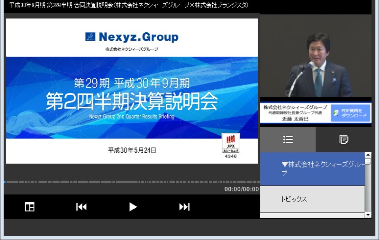The image size is (379, 240).
Task: Click the speaker video feed
Action: pyautogui.click(x=316, y=56)
